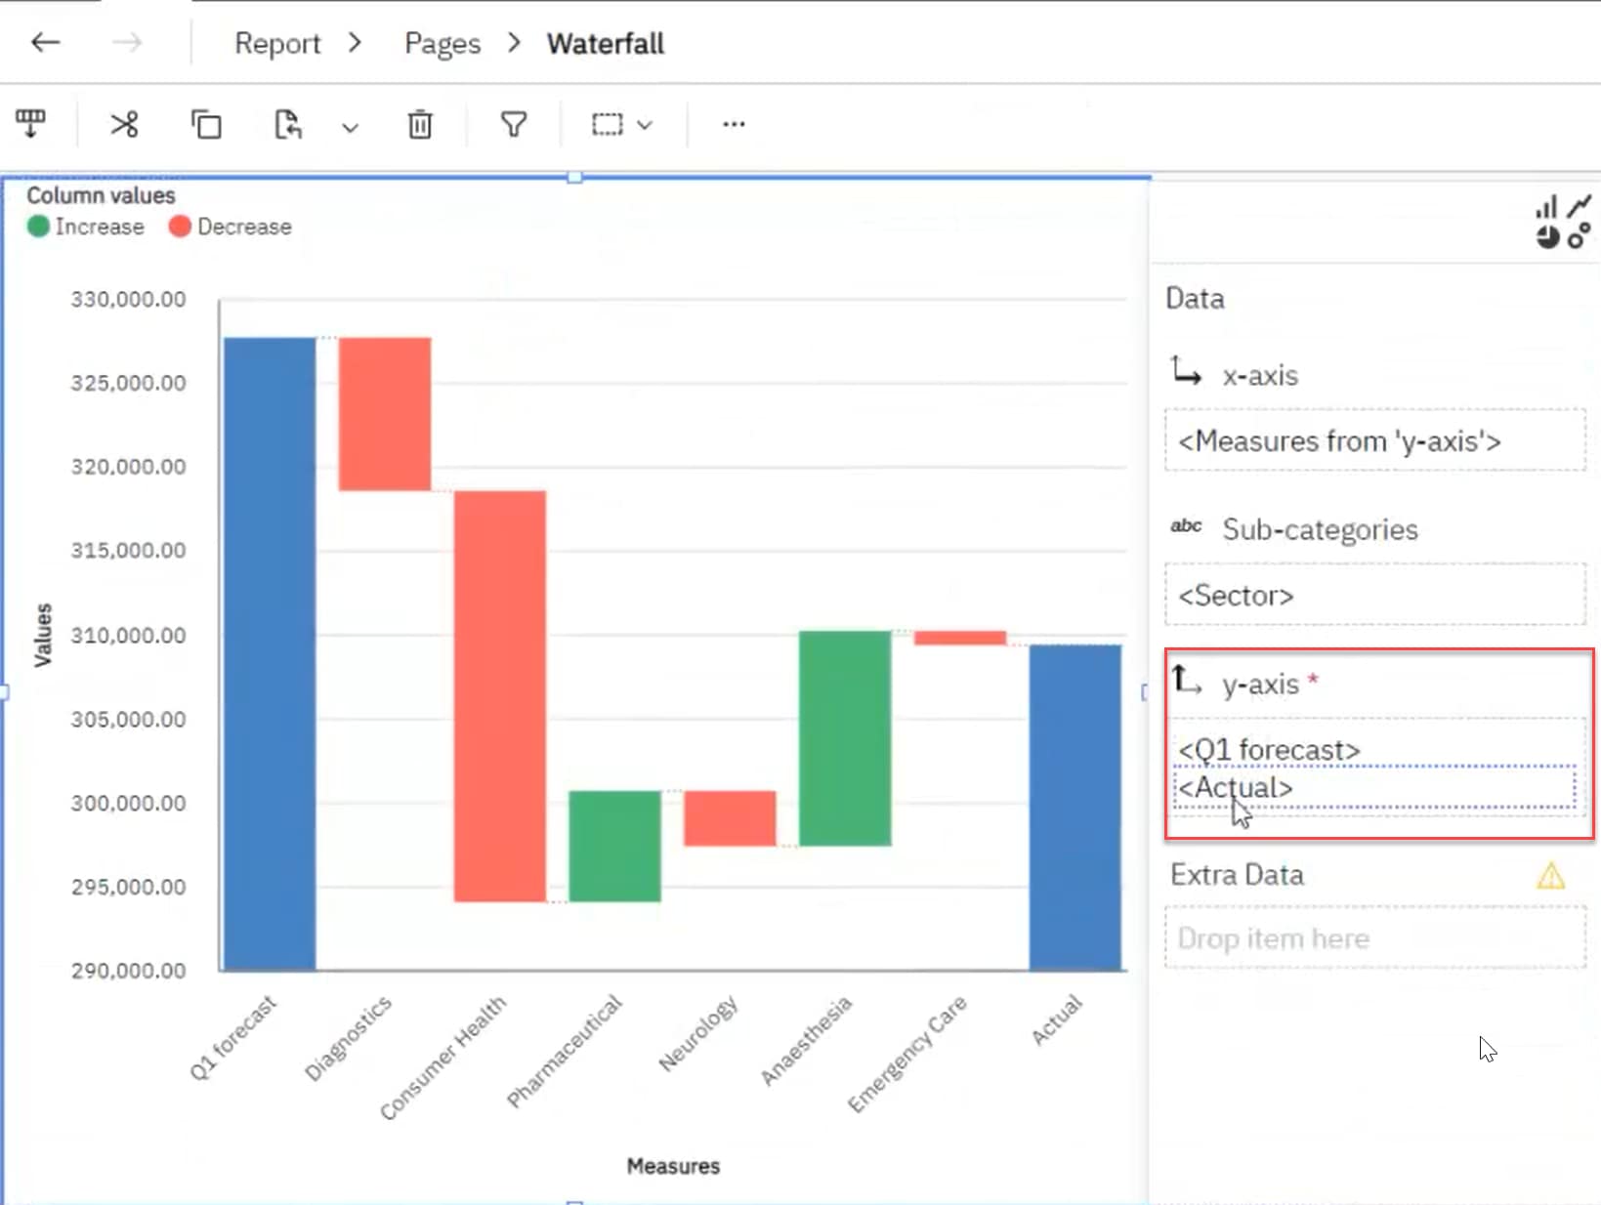Go to Report in breadcrumb
Viewport: 1601px width, 1205px height.
tap(277, 44)
